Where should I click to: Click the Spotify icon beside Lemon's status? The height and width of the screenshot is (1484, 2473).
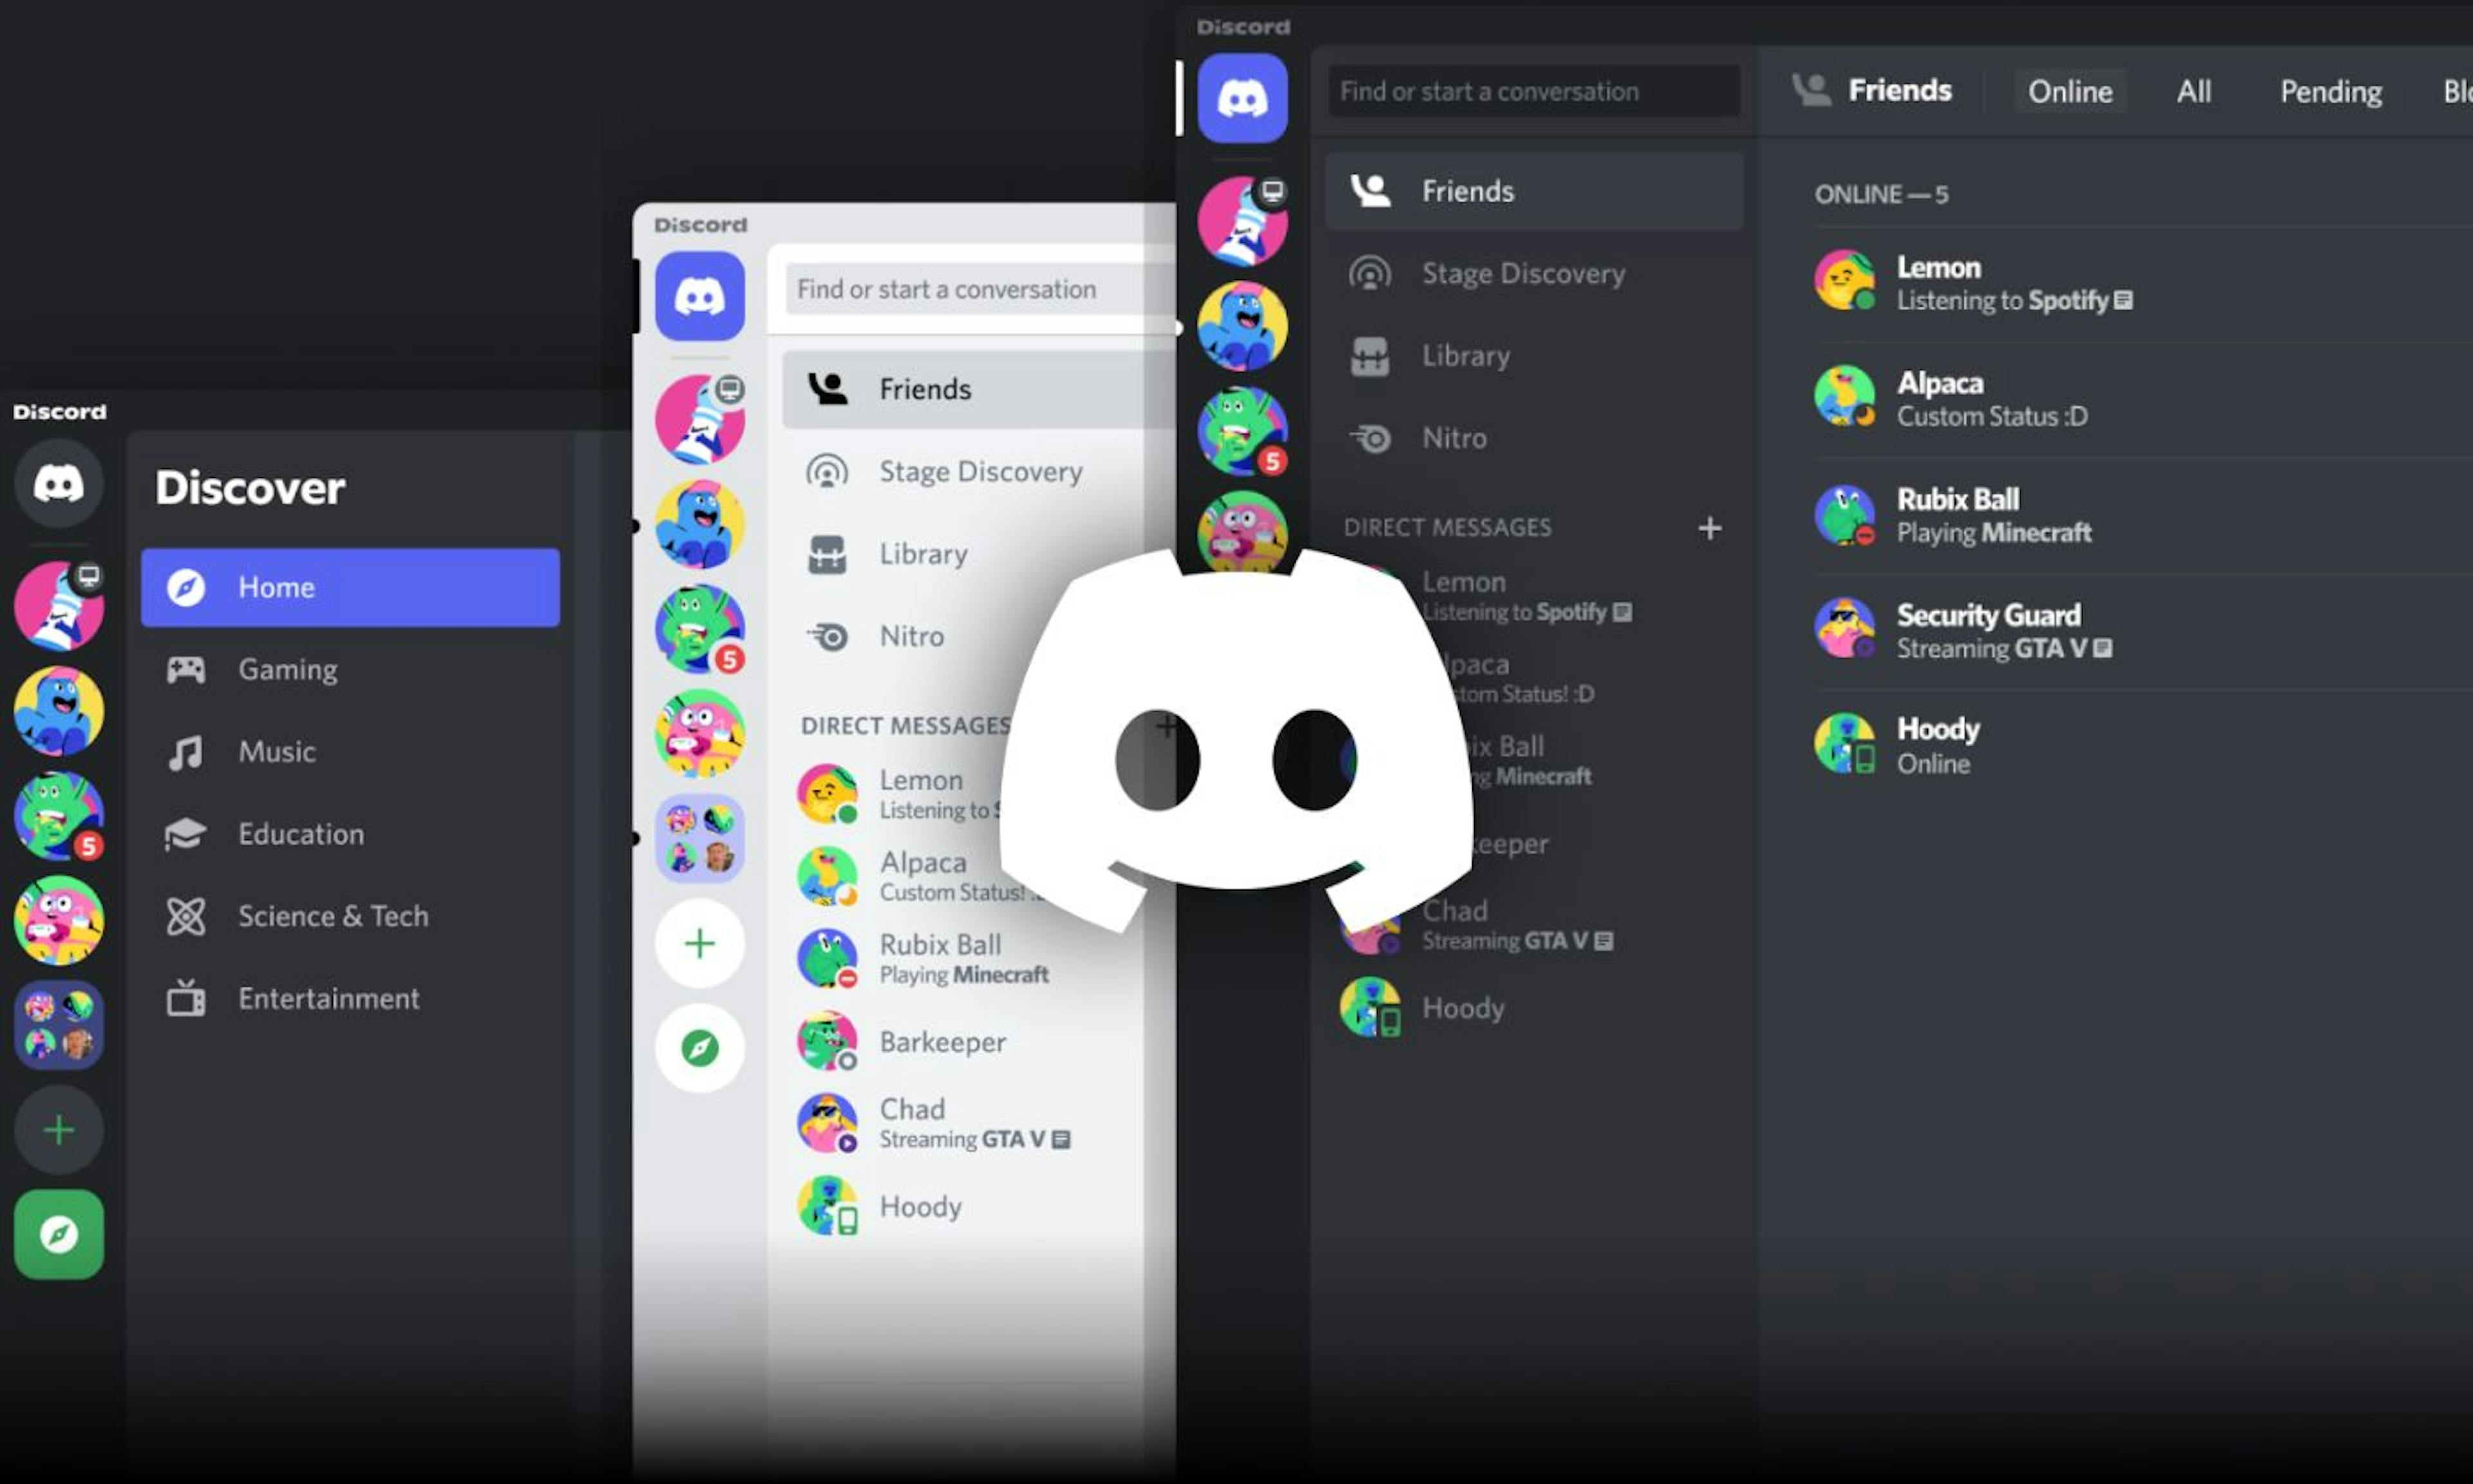2122,300
